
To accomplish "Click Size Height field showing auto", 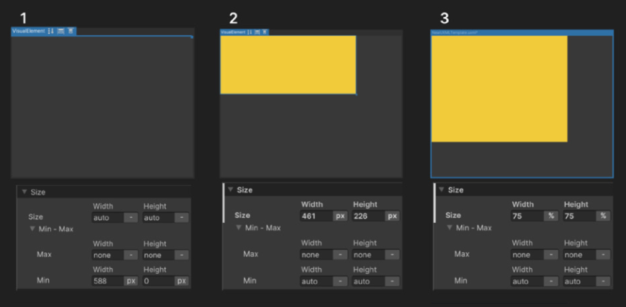I will click(158, 218).
